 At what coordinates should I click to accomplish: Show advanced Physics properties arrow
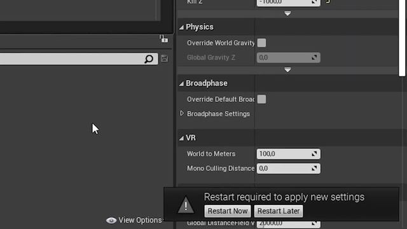point(287,70)
